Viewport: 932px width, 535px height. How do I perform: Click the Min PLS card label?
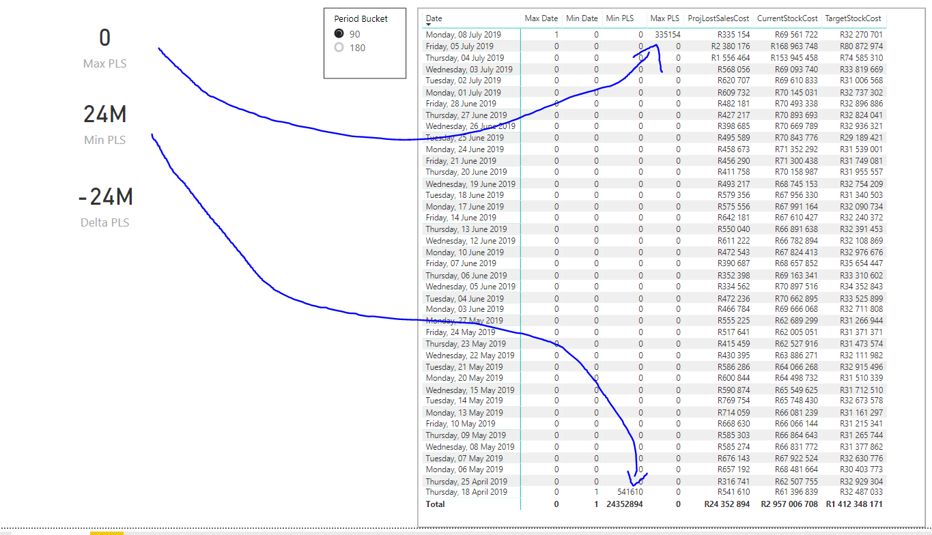coord(104,140)
